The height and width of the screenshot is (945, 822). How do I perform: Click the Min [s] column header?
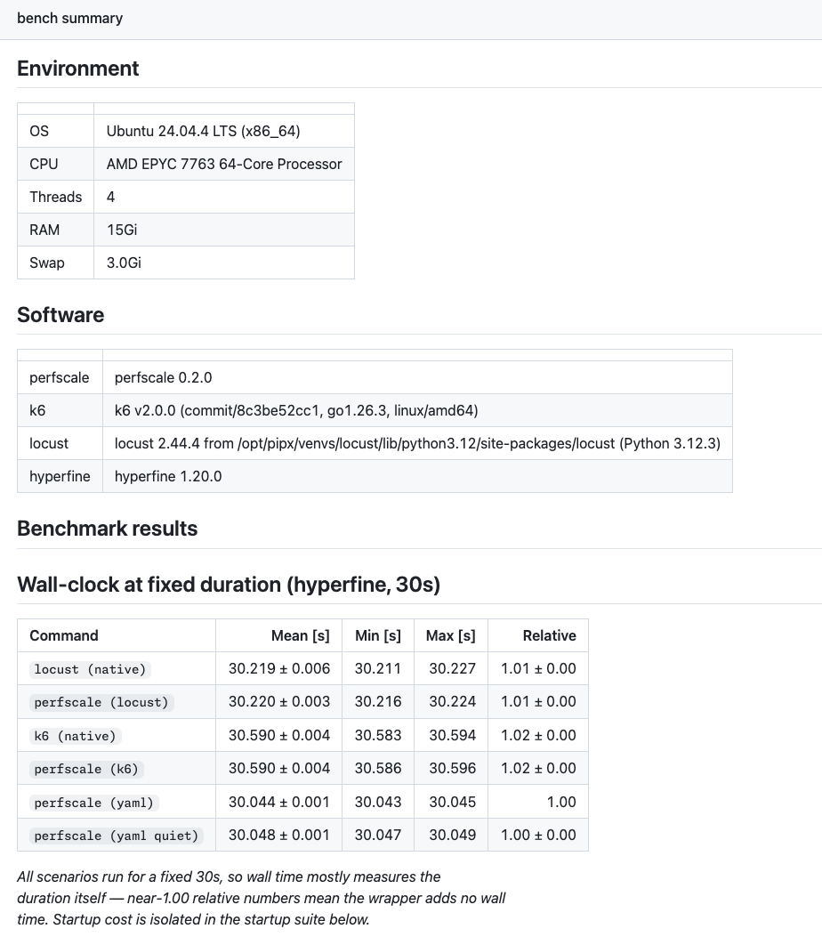click(x=378, y=636)
